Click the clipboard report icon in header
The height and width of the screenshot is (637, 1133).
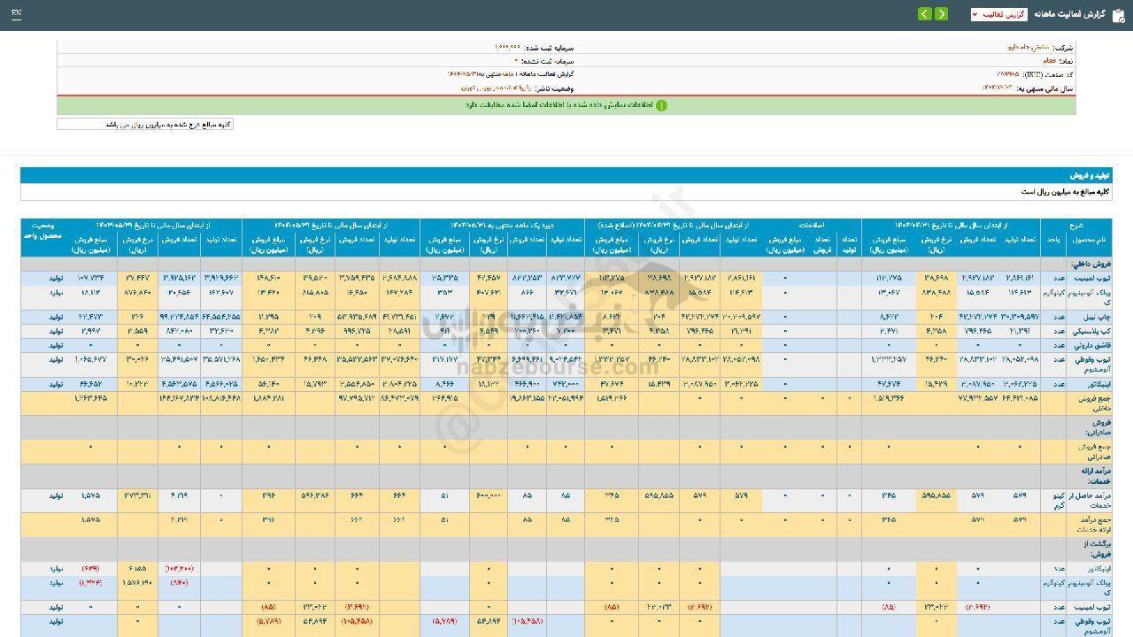(x=1118, y=14)
